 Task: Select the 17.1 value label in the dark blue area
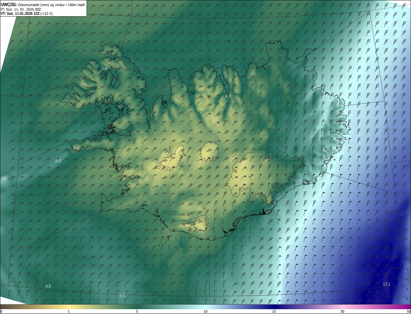click(x=387, y=284)
